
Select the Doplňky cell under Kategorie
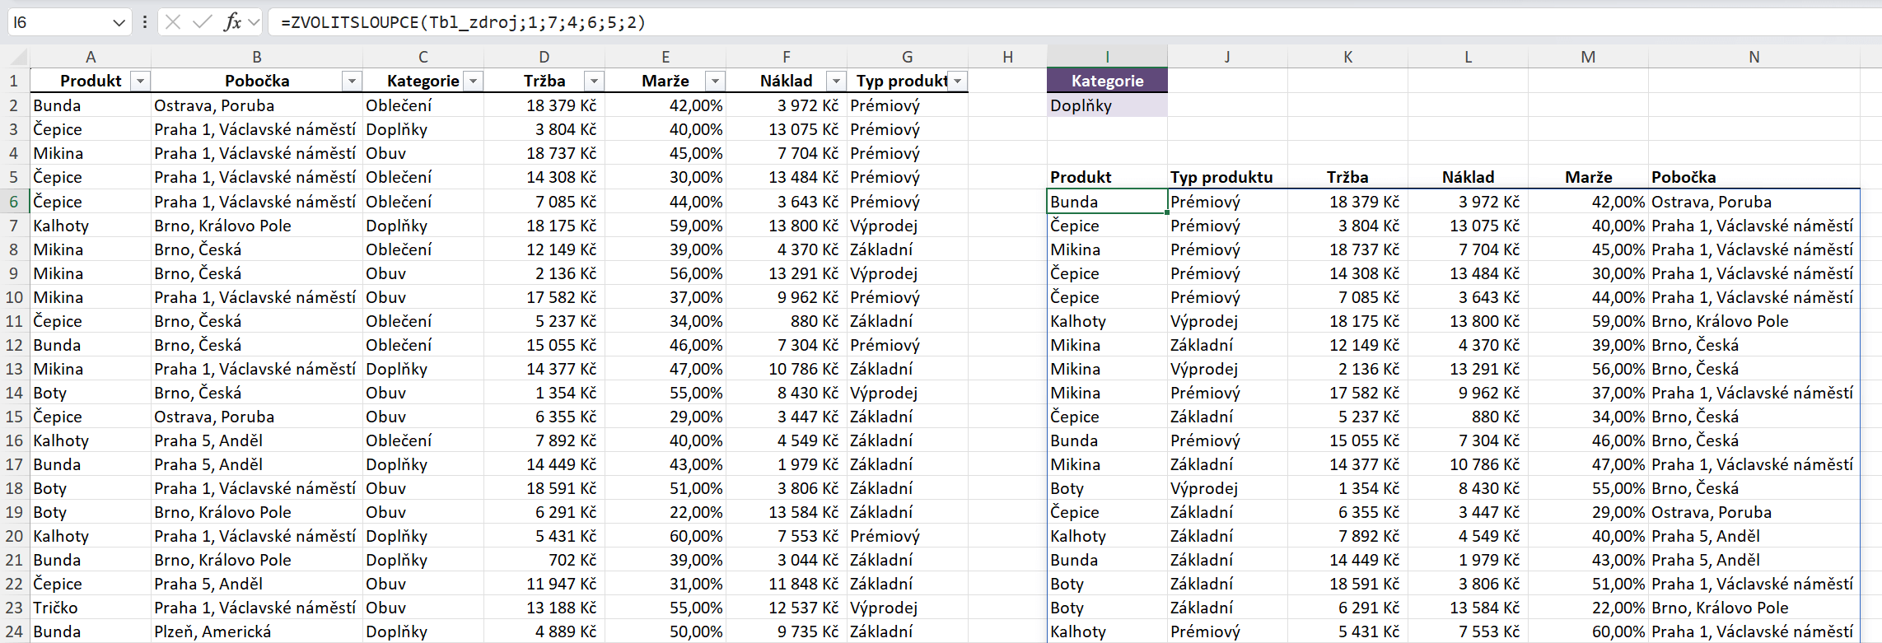point(1107,105)
